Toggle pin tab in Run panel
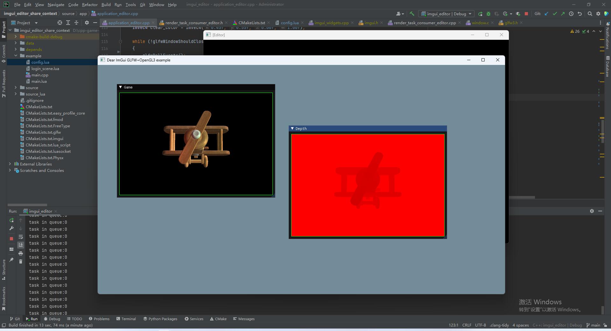This screenshot has height=331, width=611. coord(11,260)
